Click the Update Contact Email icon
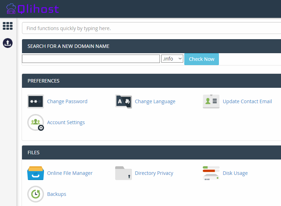Viewport: 281px width, 206px height. click(x=211, y=101)
